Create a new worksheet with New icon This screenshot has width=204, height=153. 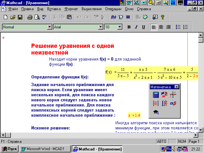tap(6, 17)
